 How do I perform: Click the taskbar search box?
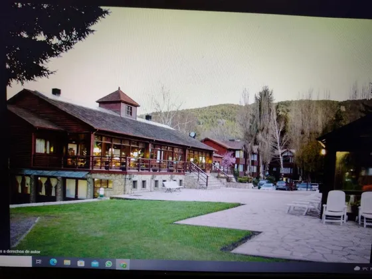16,261
